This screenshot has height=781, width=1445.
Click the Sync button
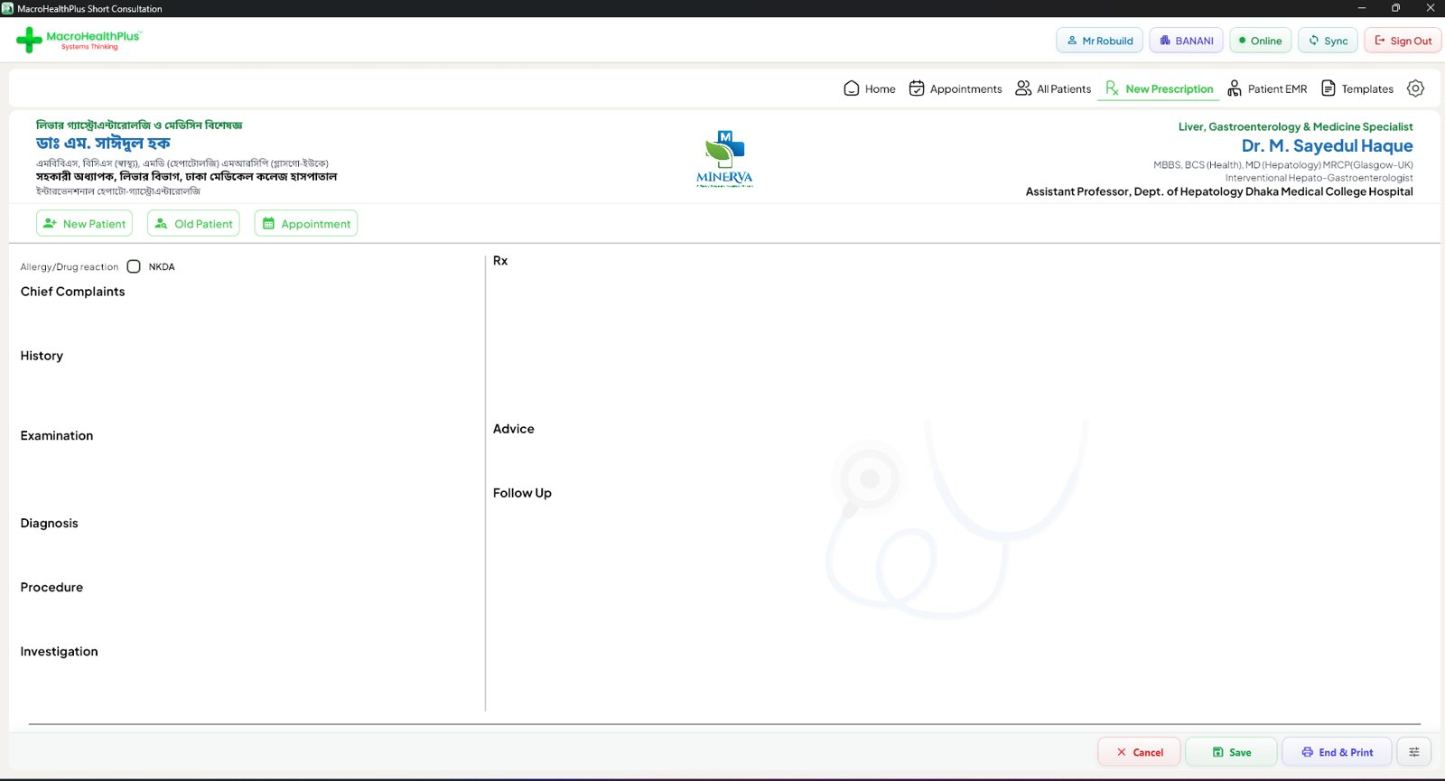[x=1328, y=41]
